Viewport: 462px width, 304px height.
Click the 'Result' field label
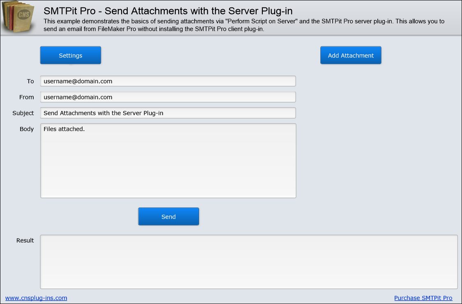[x=25, y=240]
